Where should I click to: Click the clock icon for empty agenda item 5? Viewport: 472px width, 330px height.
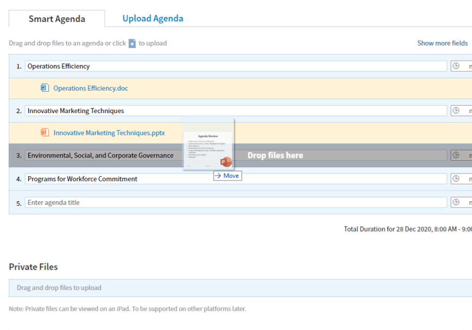coord(456,202)
